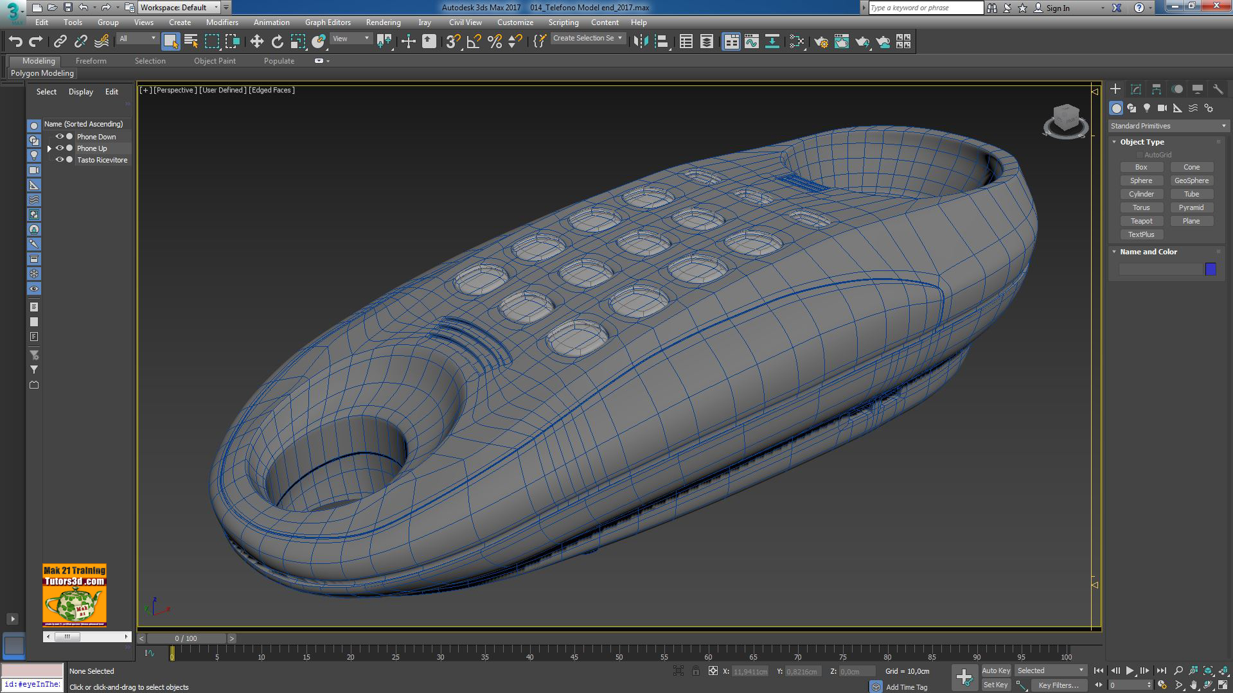Activate the Select and Move tool
Viewport: 1233px width, 693px height.
point(257,40)
